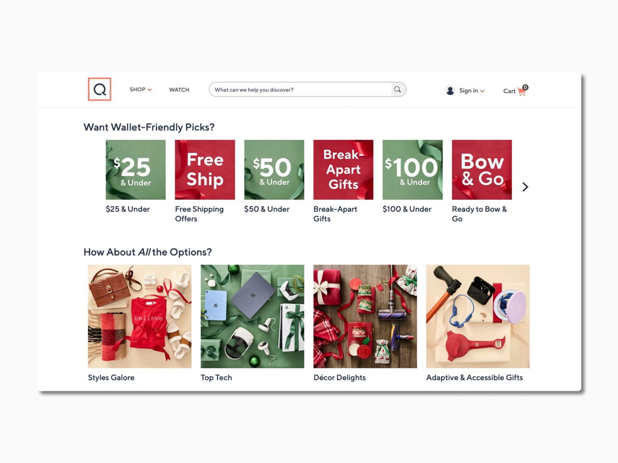Open the Styles Galore category image
Viewport: 618px width, 463px height.
[x=140, y=316]
